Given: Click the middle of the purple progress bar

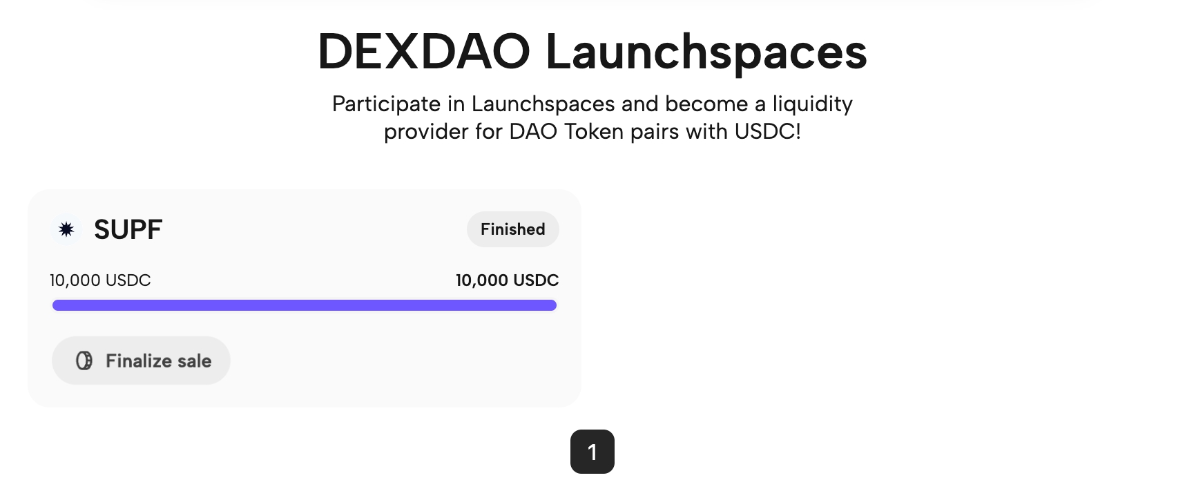Looking at the screenshot, I should click(x=305, y=305).
